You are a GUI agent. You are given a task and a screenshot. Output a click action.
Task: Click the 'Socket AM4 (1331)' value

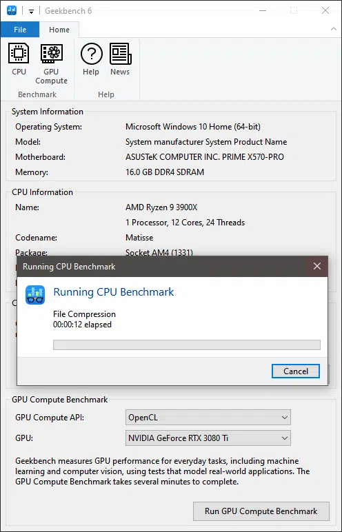(159, 252)
